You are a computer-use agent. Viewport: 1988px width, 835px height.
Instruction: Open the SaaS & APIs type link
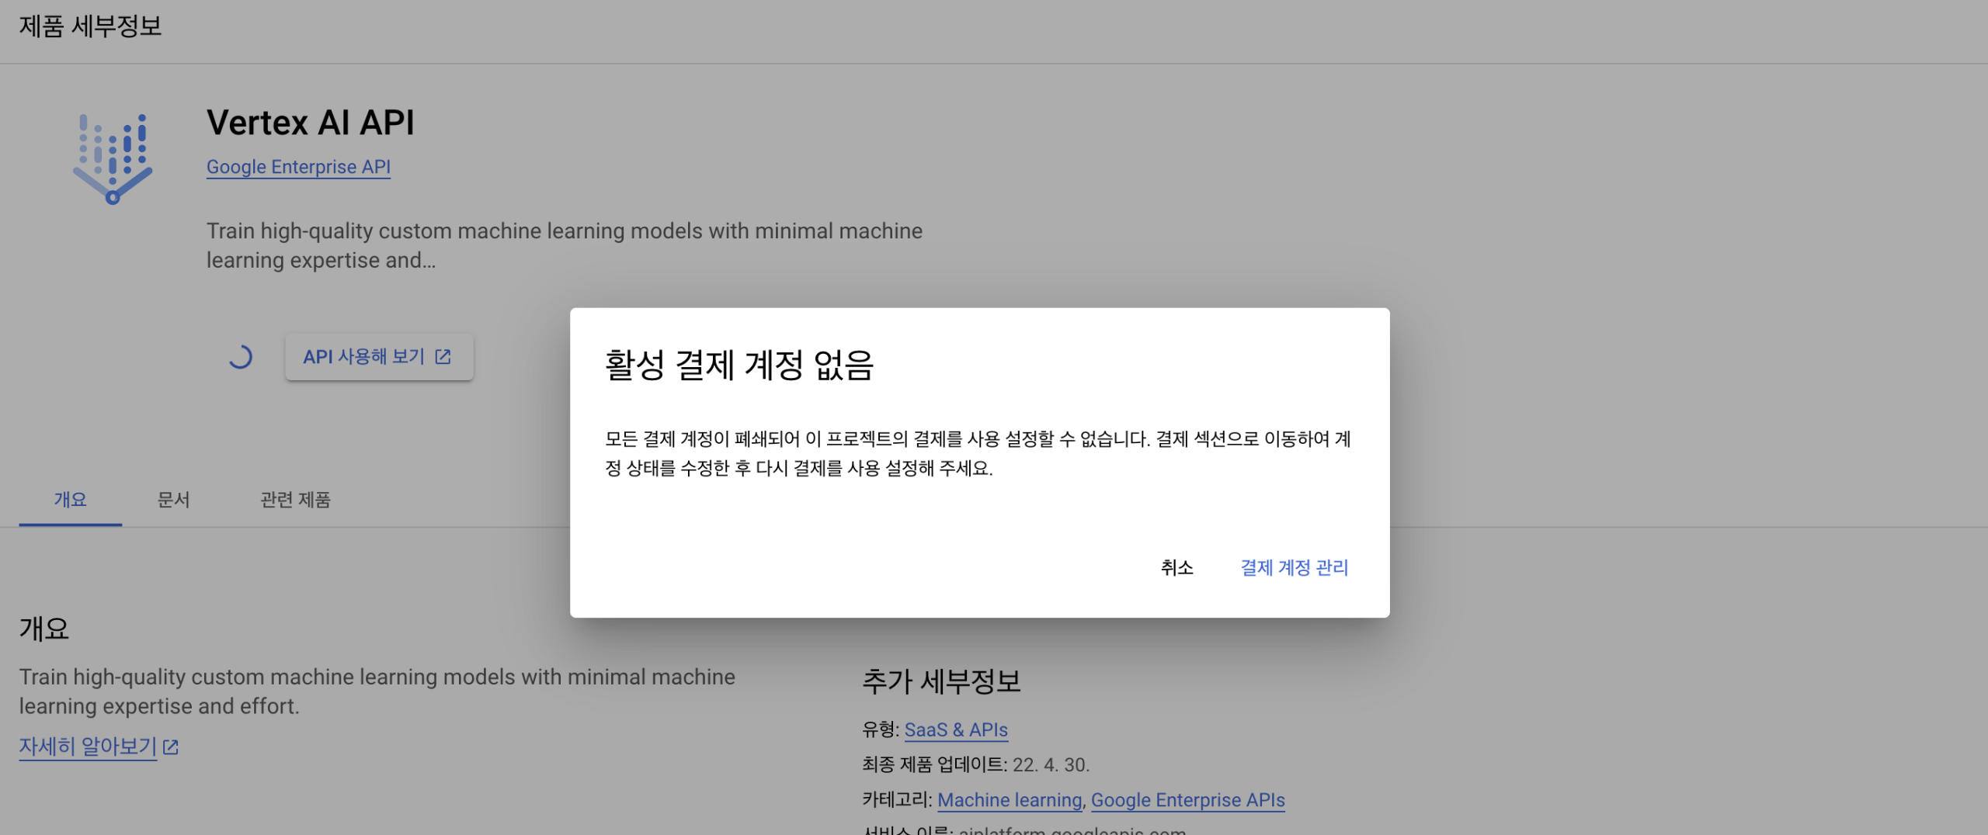click(x=956, y=730)
